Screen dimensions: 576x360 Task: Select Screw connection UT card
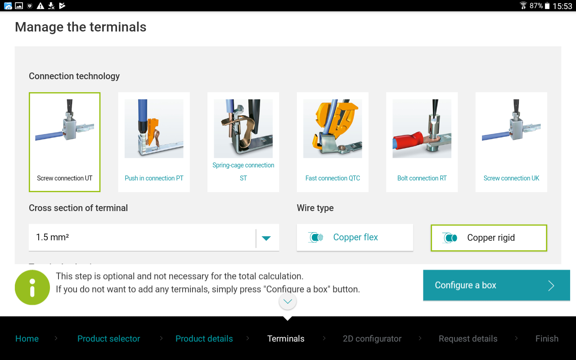coord(64,142)
